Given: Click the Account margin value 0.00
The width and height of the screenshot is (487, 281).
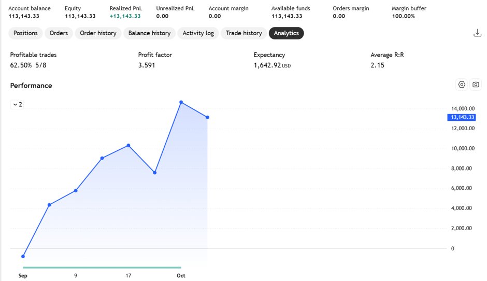Looking at the screenshot, I should point(214,16).
